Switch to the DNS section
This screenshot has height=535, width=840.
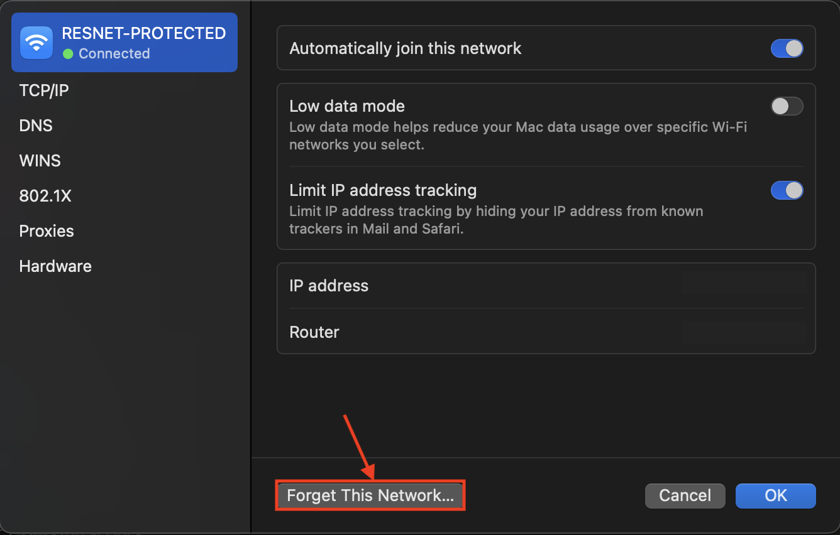[36, 126]
